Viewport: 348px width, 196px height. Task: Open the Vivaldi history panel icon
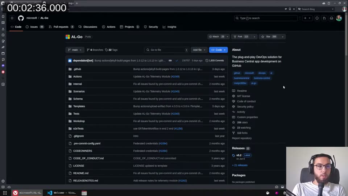point(3,35)
